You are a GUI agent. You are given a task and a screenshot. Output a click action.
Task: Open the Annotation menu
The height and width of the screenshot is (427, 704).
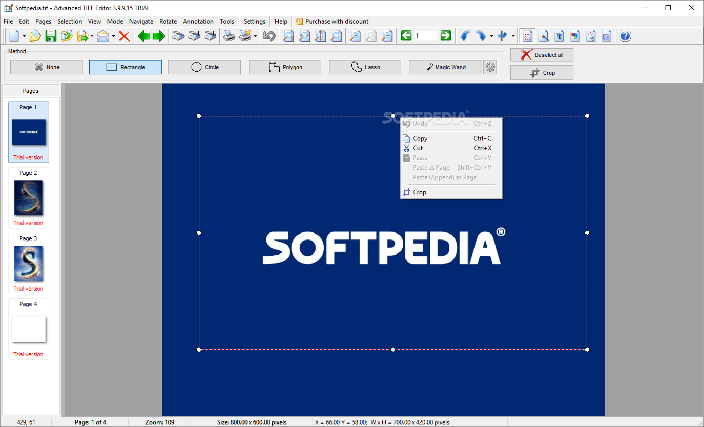click(198, 22)
